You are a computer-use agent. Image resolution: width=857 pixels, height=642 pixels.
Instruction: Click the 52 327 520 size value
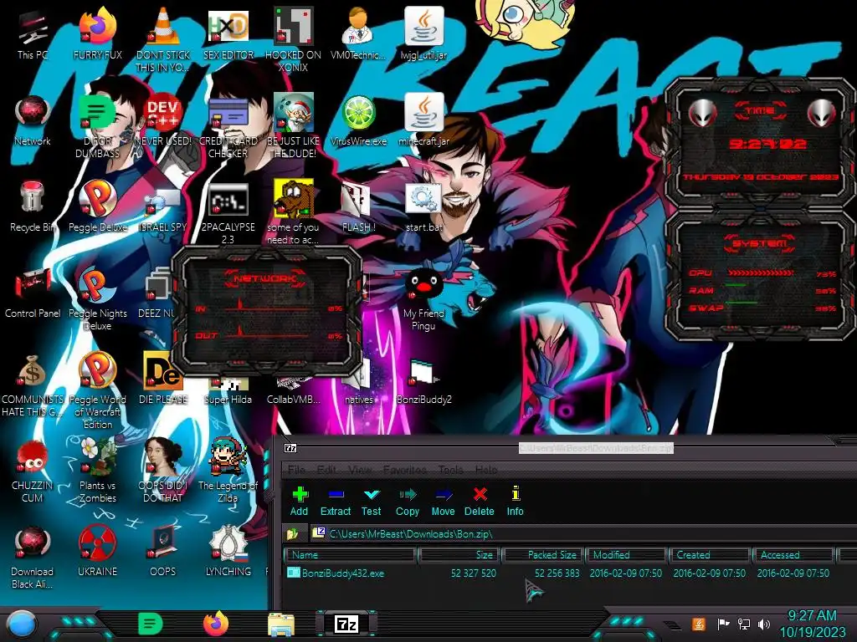(474, 573)
